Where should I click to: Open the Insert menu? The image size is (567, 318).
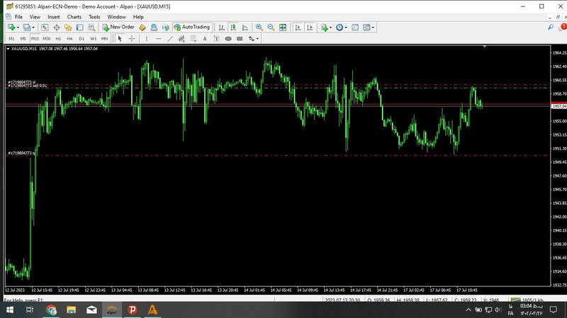coord(54,16)
